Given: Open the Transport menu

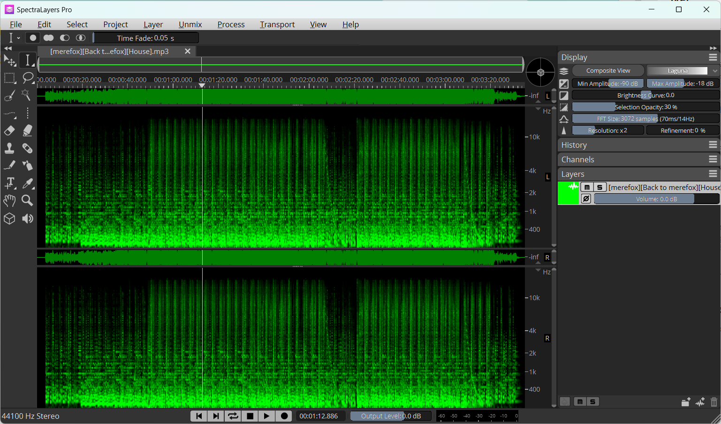Looking at the screenshot, I should coord(277,24).
